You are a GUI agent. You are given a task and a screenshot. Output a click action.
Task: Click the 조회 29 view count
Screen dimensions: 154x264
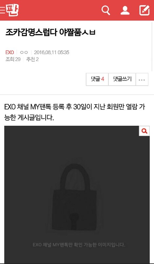pos(13,59)
